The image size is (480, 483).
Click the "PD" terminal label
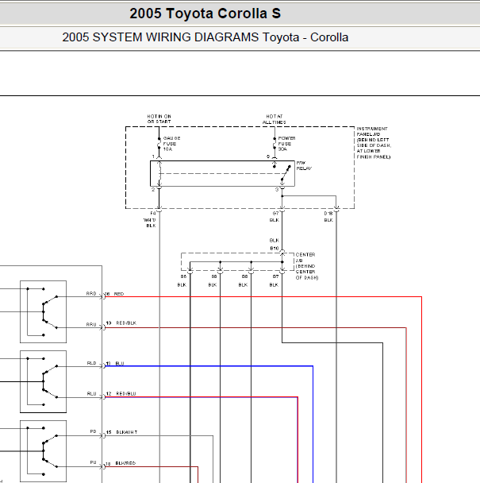(x=94, y=431)
